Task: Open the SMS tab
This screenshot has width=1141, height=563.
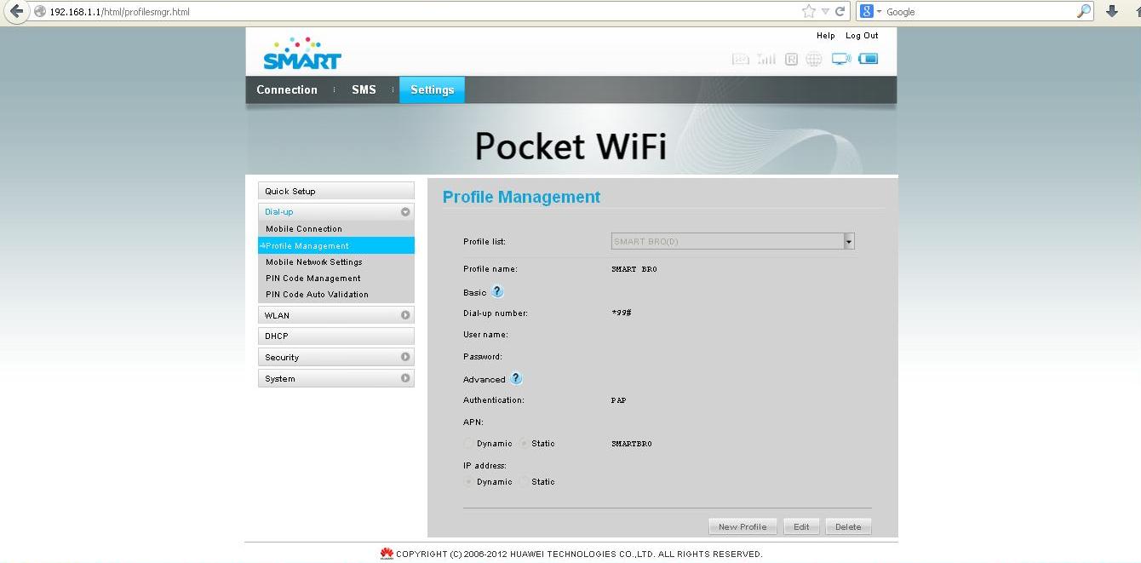Action: click(364, 89)
